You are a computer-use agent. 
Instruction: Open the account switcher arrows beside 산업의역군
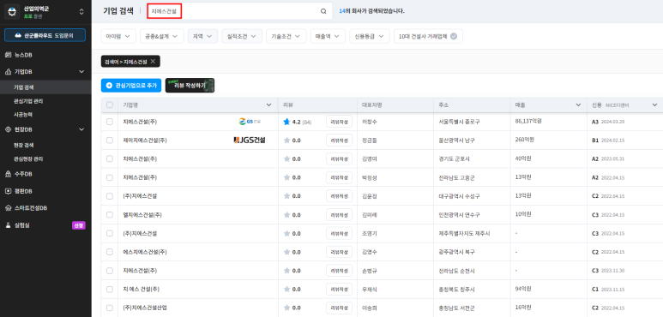coord(81,12)
